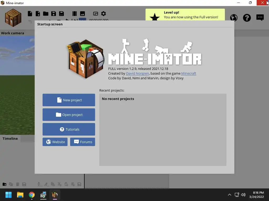Click the version text 'FULL version 1.2.9'
The height and width of the screenshot is (201, 269).
122,69
